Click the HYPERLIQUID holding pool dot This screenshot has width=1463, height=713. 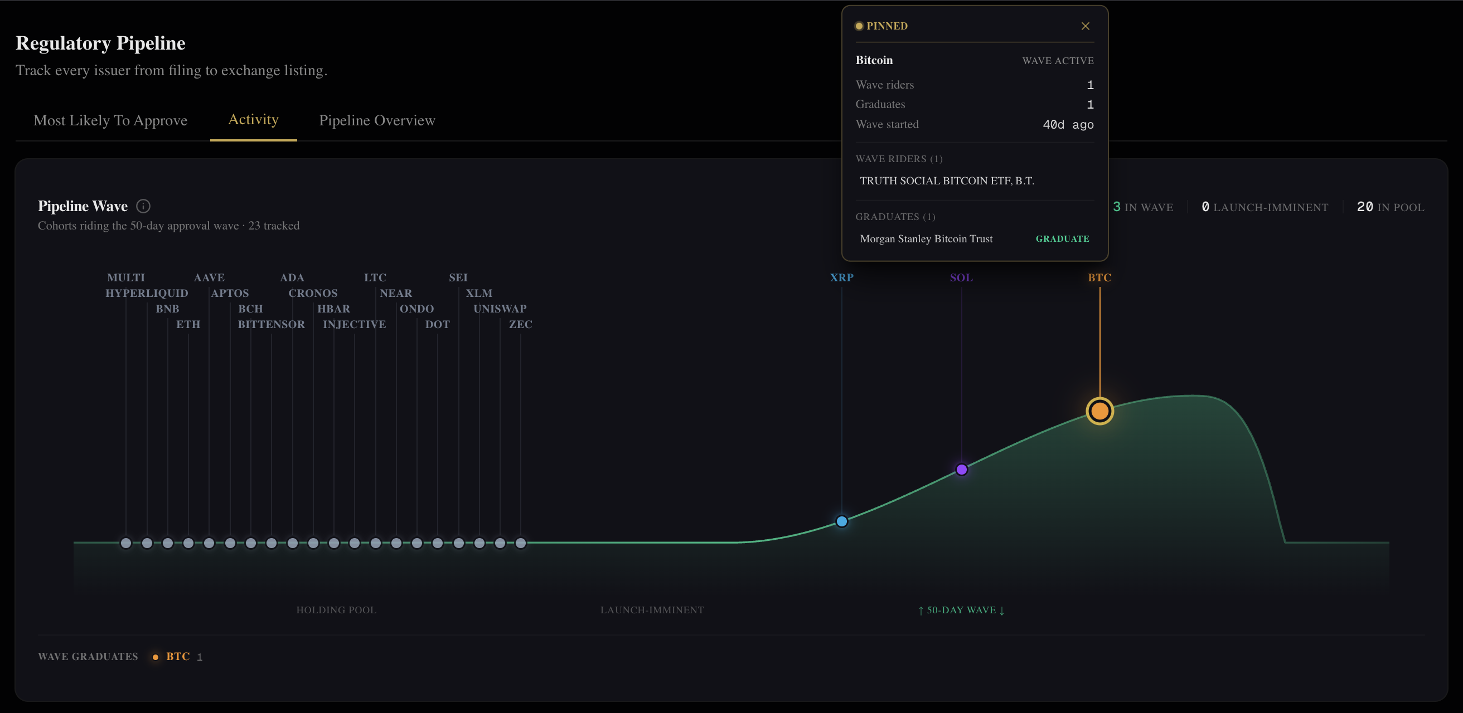pos(147,544)
